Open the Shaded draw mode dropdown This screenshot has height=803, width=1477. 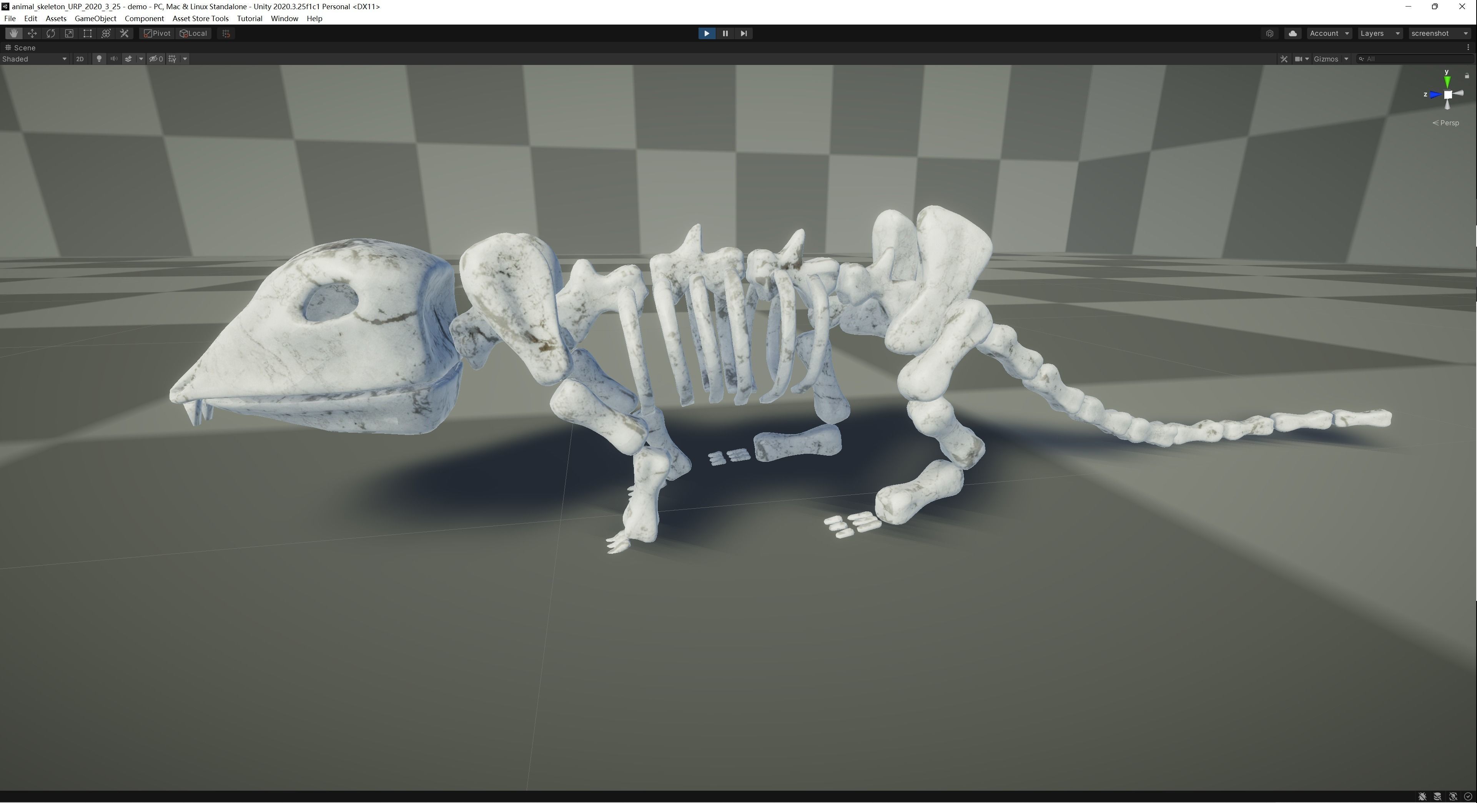[x=34, y=58]
